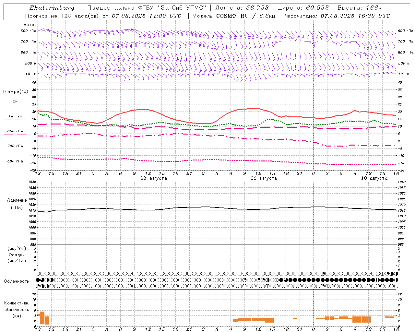Screen dimensions: 415x332
Task: Click the "(км)" unit under convective cloudiness
Action: (17, 316)
